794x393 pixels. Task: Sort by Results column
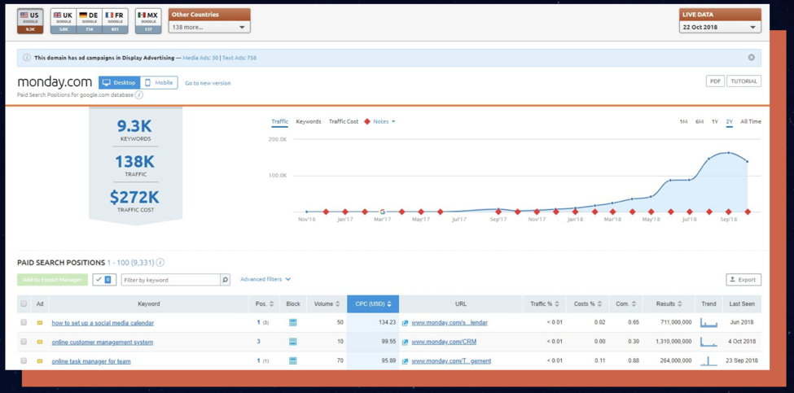coord(669,304)
